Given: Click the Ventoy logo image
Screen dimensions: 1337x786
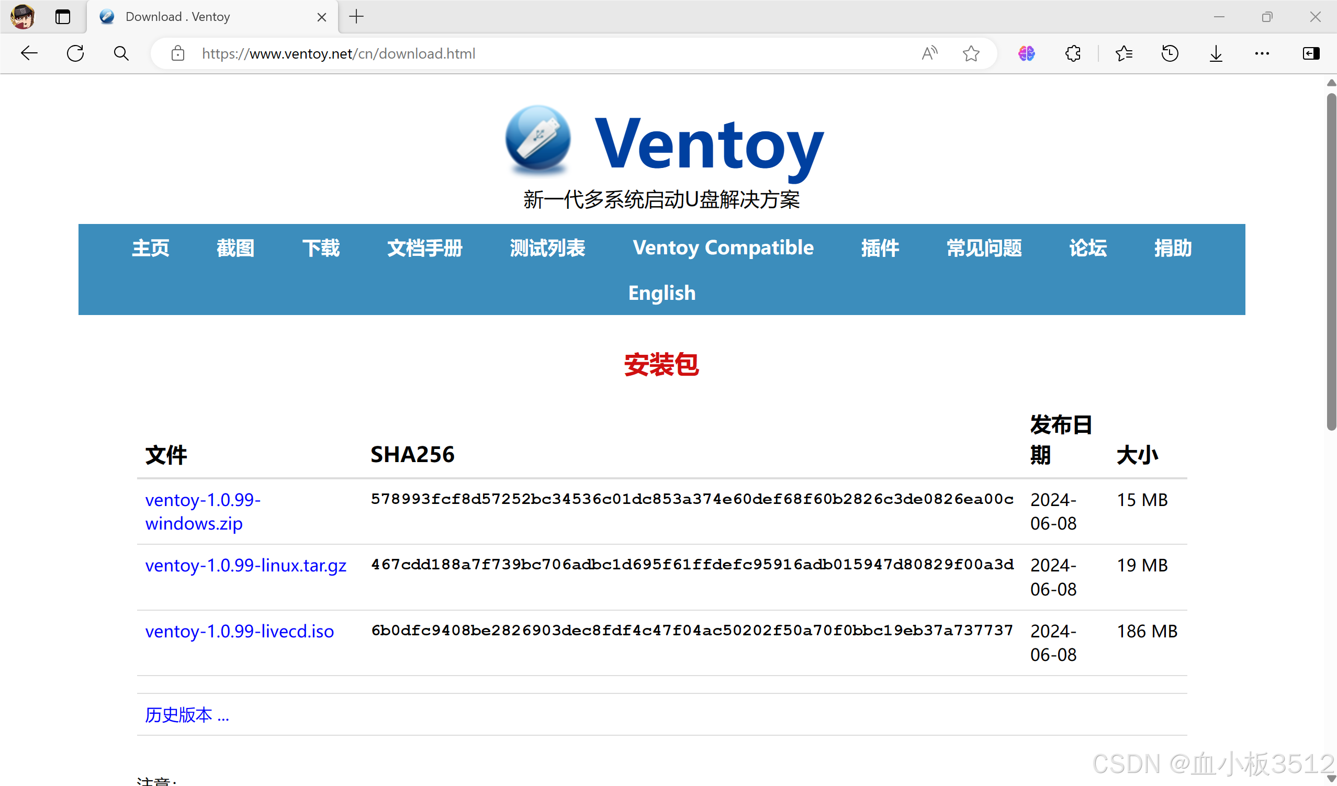Looking at the screenshot, I should coord(538,140).
